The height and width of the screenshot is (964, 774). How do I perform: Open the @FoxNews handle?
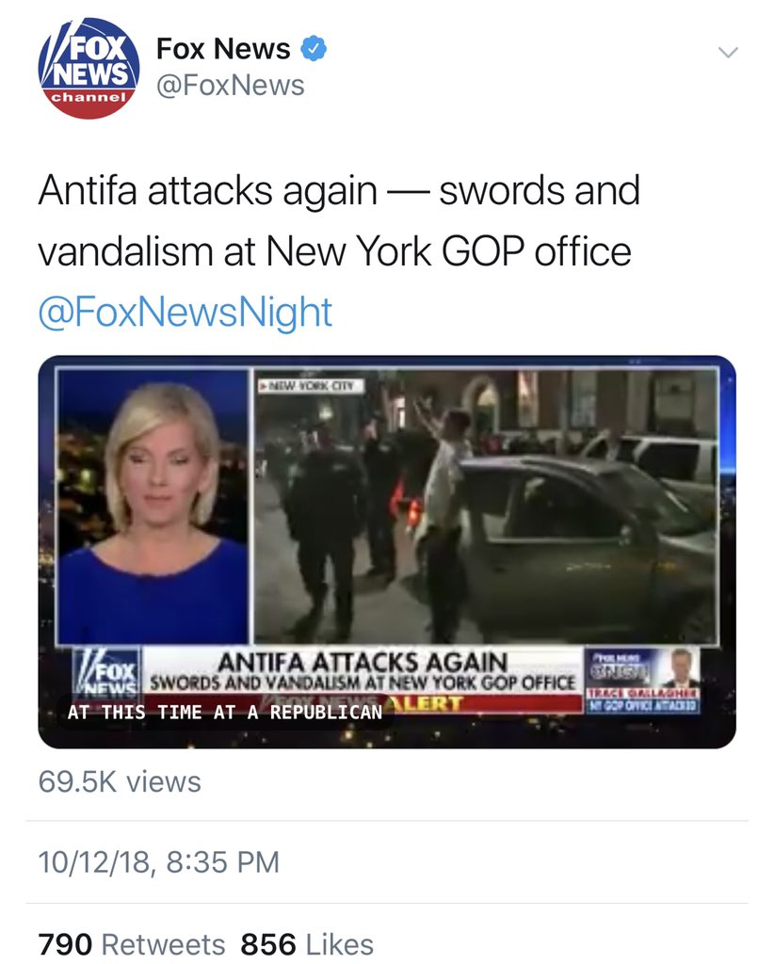[x=231, y=86]
